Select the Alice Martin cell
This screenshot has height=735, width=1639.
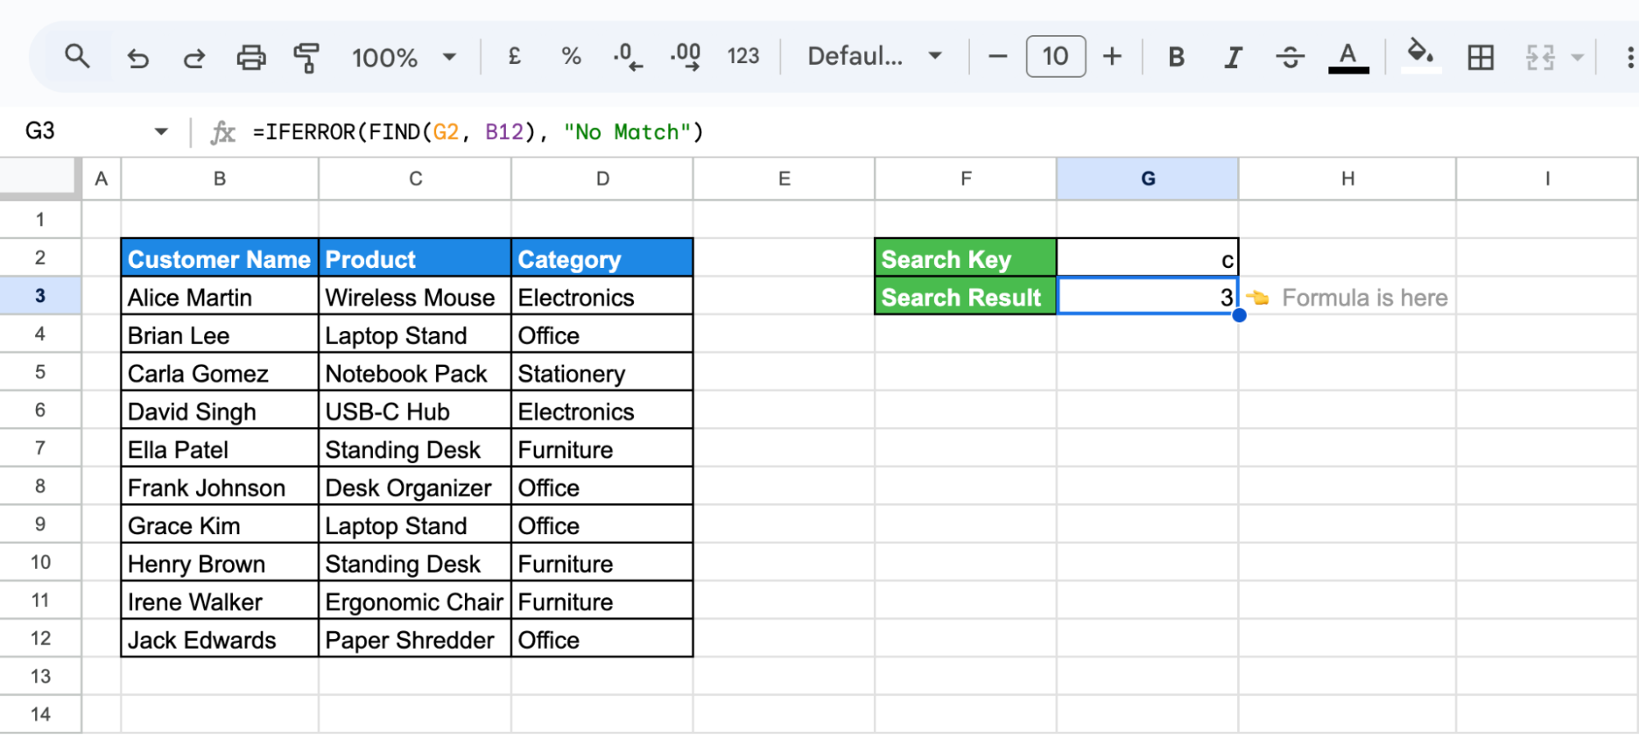click(x=220, y=297)
